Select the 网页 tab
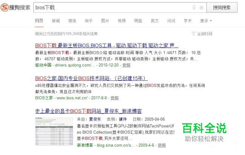 click(39, 21)
